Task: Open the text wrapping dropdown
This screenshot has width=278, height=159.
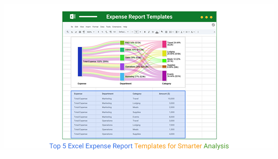Action: pos(188,32)
